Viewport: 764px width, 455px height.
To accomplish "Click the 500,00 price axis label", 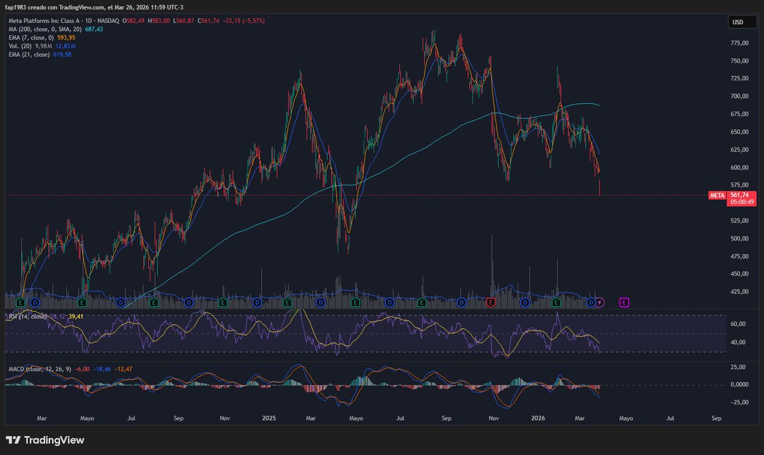I will tap(739, 239).
